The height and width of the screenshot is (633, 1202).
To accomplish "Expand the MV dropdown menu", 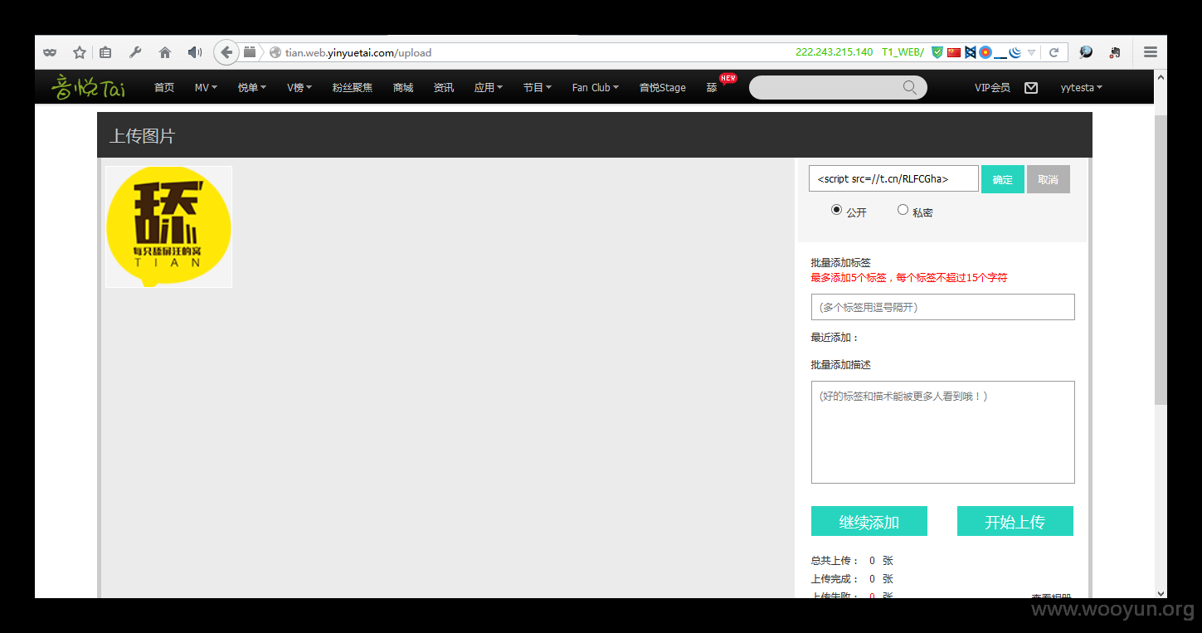I will tap(206, 87).
